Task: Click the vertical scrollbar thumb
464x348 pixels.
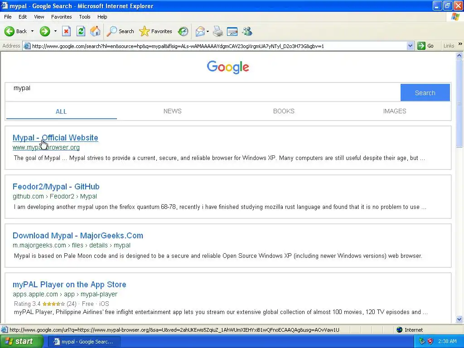Action: pyautogui.click(x=459, y=103)
